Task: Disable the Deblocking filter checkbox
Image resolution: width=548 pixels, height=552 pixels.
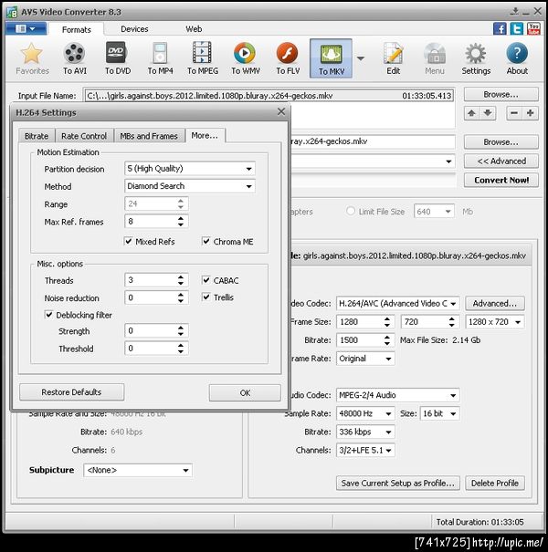Action: click(49, 315)
